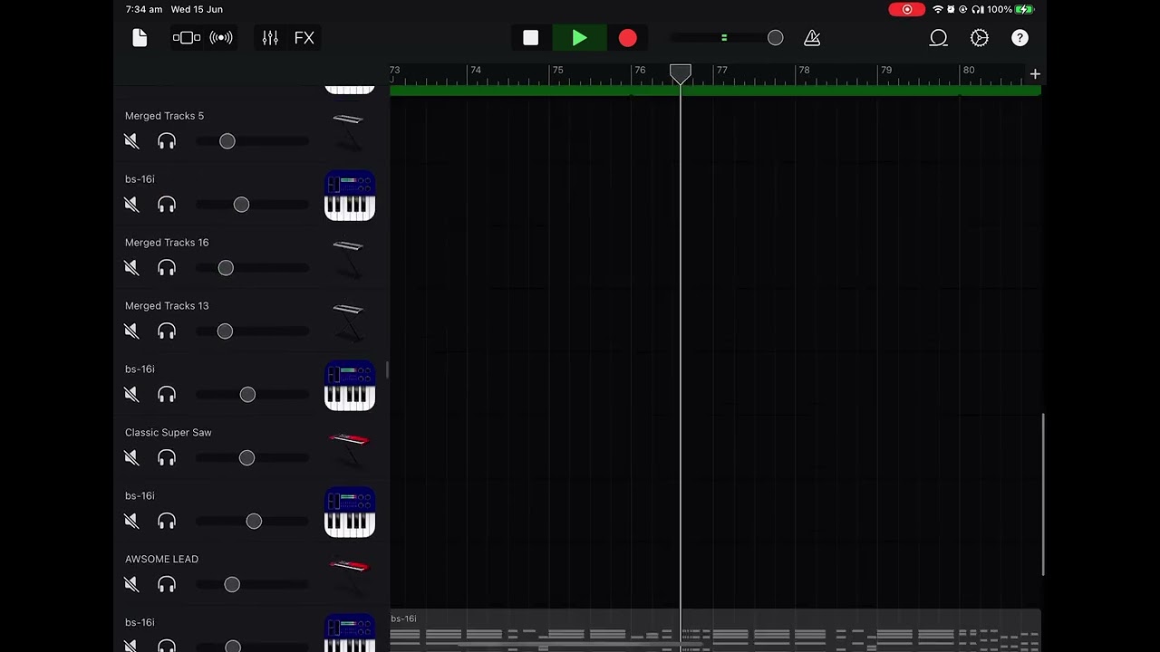The width and height of the screenshot is (1160, 652).
Task: Select the Merged Tracks 16 track name
Action: 167,243
